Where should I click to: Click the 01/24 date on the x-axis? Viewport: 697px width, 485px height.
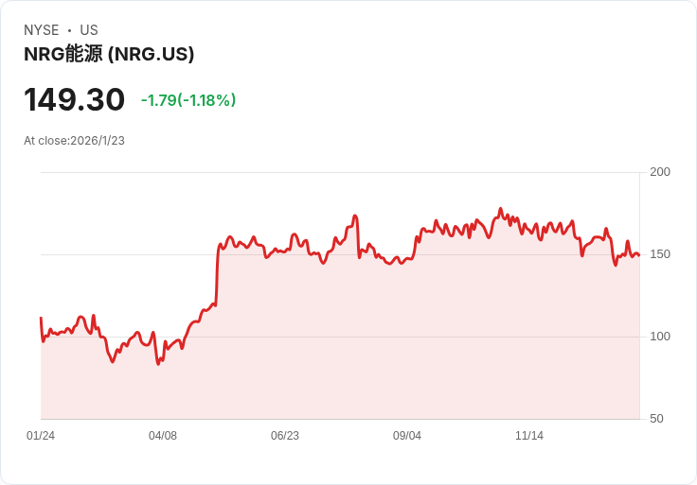[41, 436]
